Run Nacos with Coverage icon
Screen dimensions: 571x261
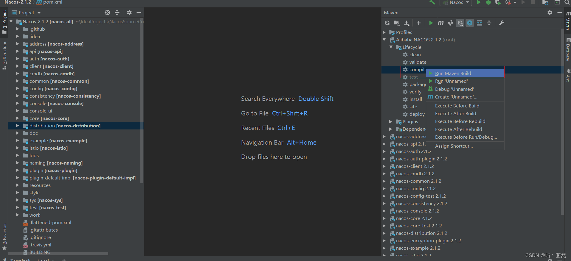tap(498, 2)
